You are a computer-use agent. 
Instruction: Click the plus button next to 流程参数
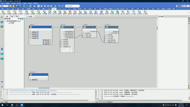(x=38, y=32)
